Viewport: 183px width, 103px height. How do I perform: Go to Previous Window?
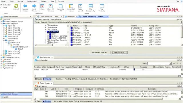pyautogui.click(x=25, y=6)
